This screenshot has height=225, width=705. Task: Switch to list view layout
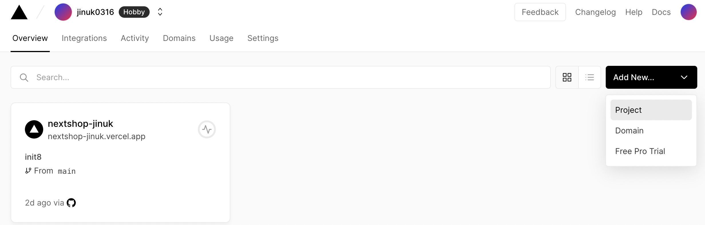click(x=590, y=77)
